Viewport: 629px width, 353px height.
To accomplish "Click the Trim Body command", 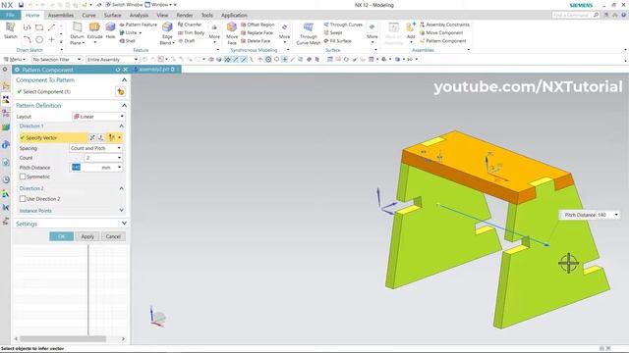I will pos(191,32).
